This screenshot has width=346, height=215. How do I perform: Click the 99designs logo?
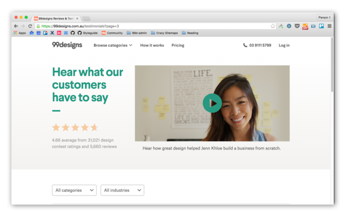coord(67,45)
